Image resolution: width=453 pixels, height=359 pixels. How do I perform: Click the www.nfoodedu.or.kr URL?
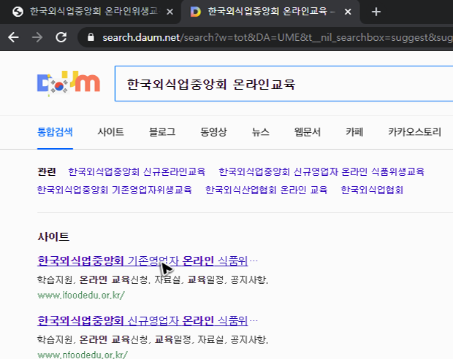tap(83, 355)
